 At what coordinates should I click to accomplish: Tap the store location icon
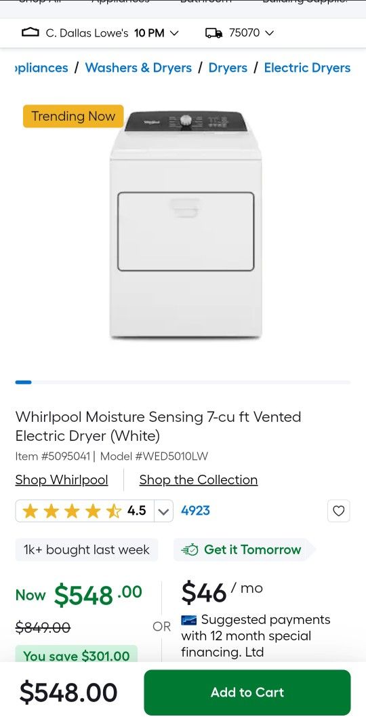coord(30,33)
